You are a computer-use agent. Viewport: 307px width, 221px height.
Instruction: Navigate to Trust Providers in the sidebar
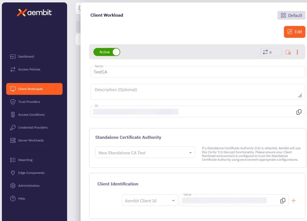point(13,102)
